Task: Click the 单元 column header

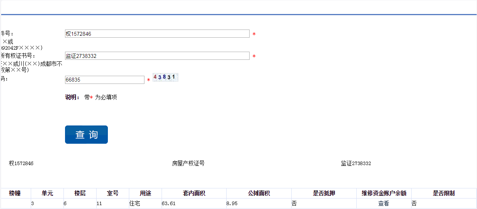Action: [47, 193]
